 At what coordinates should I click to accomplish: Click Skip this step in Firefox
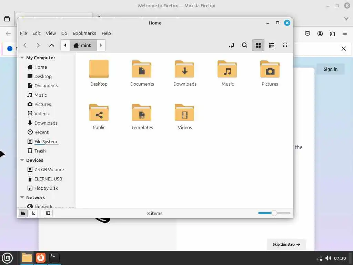286,244
